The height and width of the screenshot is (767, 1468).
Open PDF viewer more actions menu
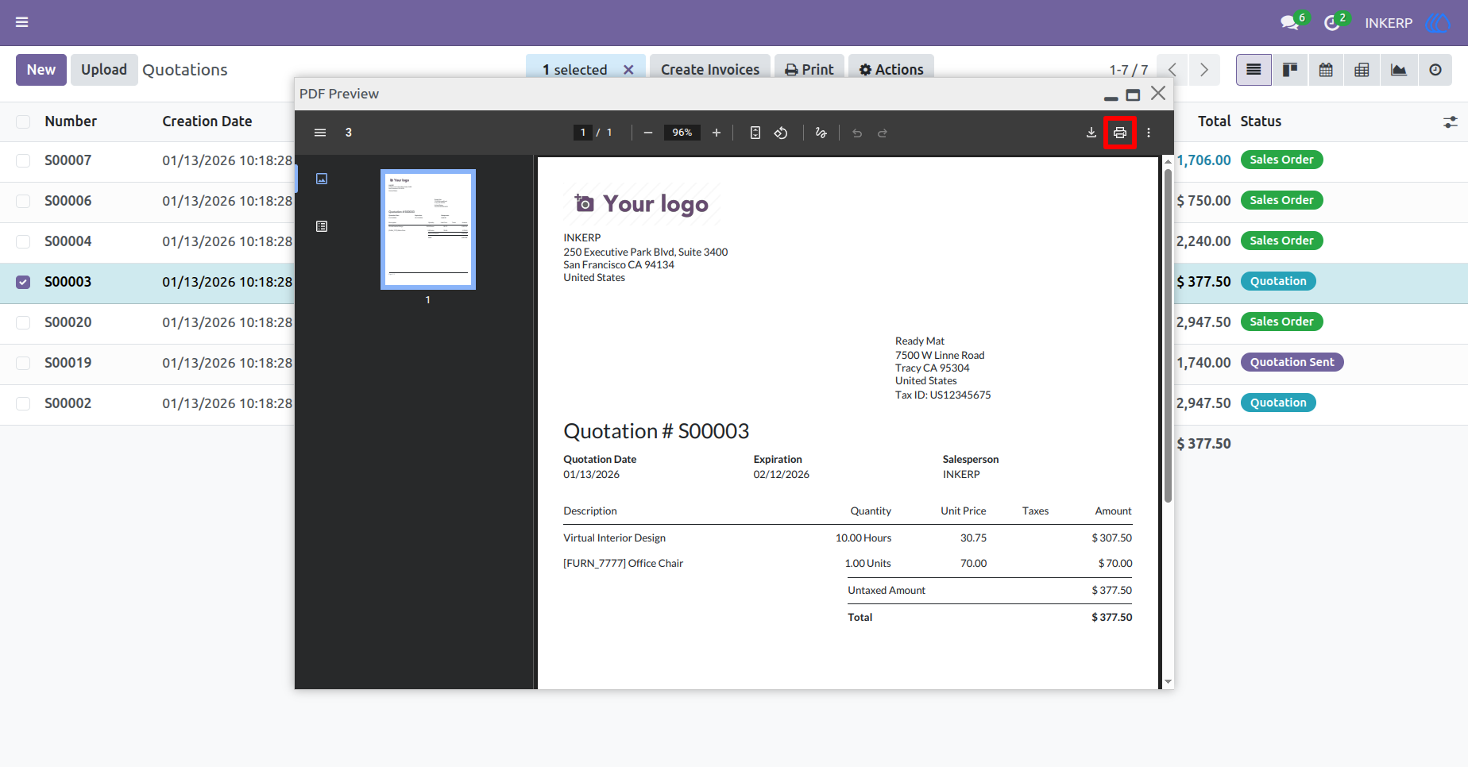click(x=1149, y=133)
